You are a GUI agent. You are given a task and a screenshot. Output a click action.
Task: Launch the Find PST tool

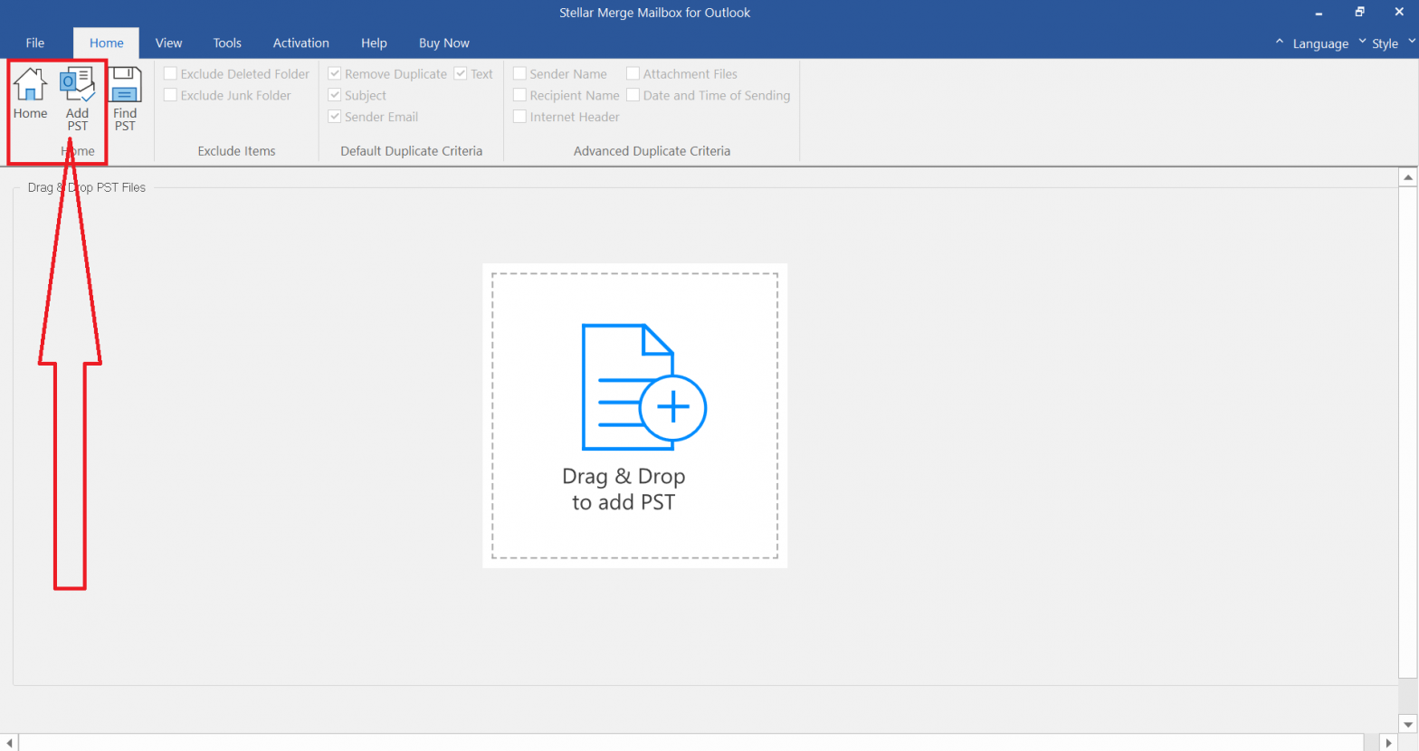(x=125, y=100)
